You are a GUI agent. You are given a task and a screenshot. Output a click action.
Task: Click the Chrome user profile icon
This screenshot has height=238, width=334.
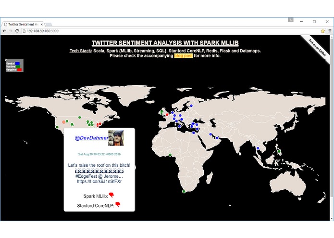tap(291, 20)
